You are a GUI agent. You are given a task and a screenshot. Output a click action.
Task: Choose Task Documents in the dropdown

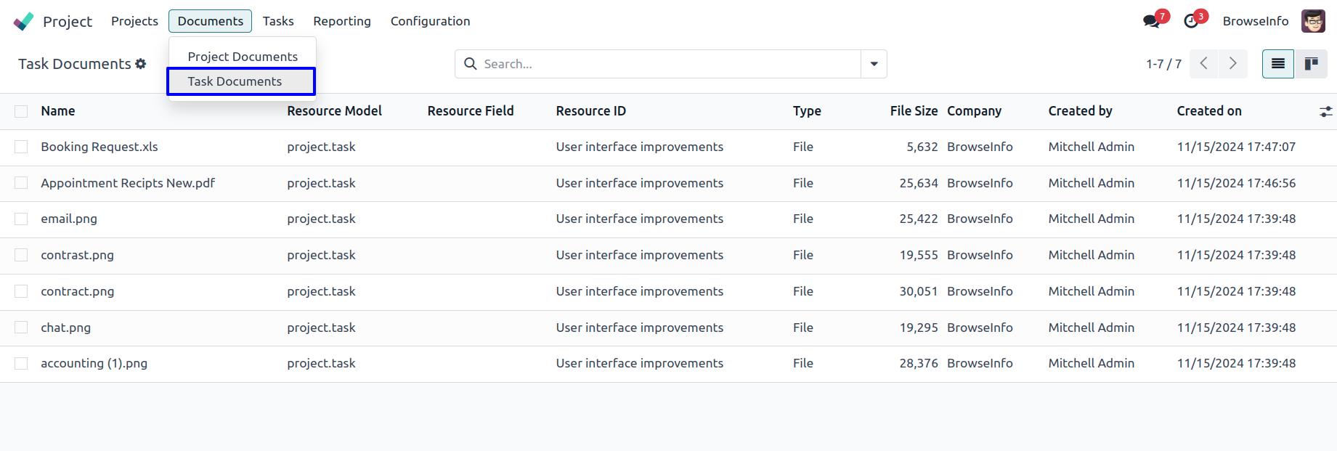[x=235, y=81]
